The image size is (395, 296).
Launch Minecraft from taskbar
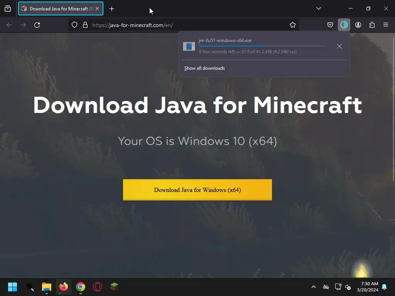(114, 286)
